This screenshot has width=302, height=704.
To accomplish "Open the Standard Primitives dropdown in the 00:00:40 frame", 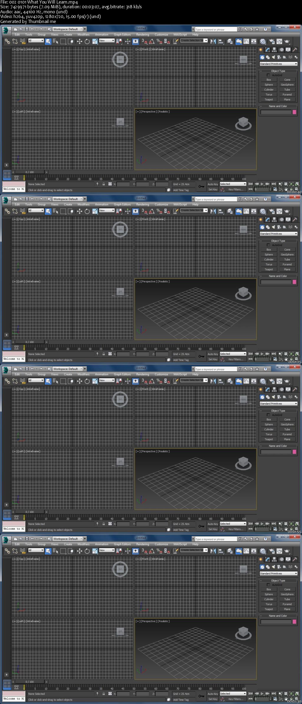I will [278, 64].
